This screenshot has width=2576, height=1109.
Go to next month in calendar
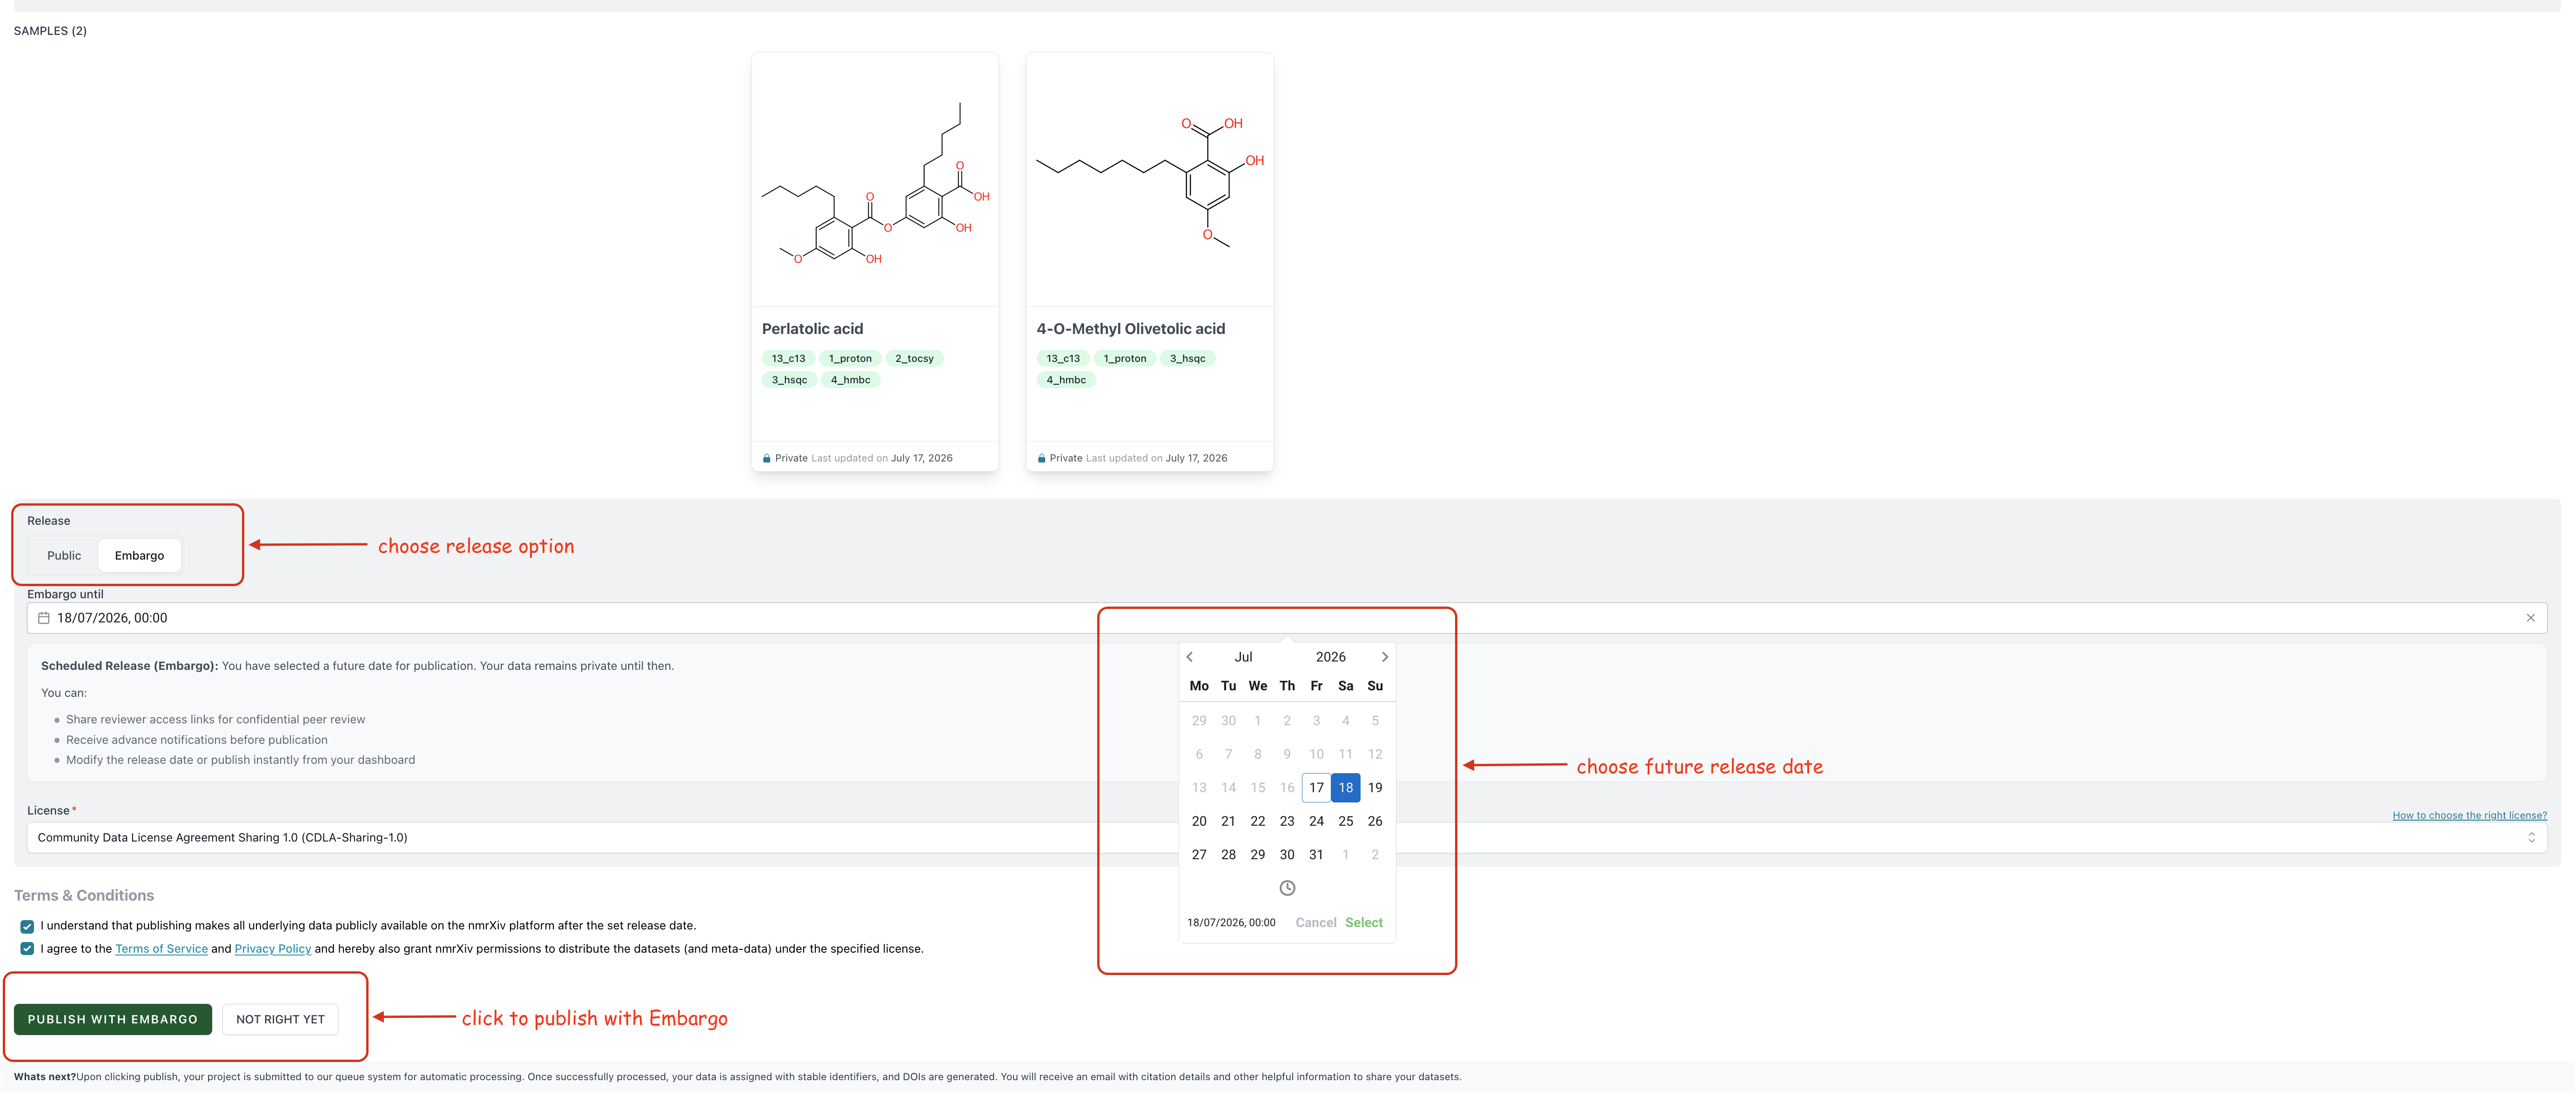[x=1384, y=657]
